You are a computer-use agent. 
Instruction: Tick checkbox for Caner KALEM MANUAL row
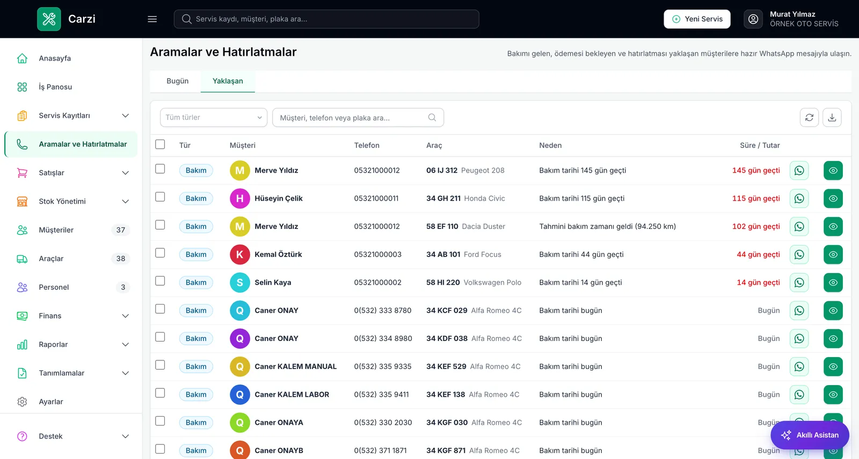pyautogui.click(x=160, y=365)
